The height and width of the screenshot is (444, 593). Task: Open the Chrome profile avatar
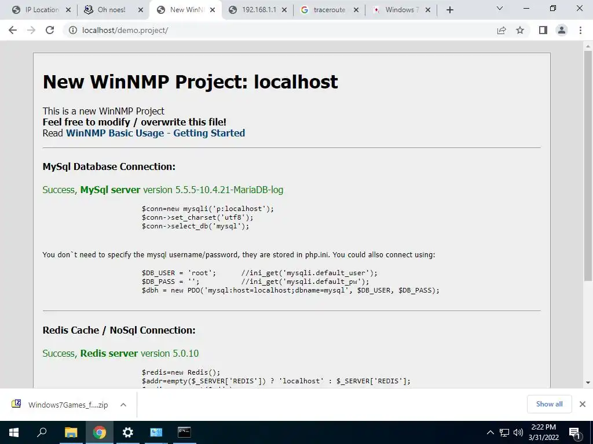pos(562,30)
